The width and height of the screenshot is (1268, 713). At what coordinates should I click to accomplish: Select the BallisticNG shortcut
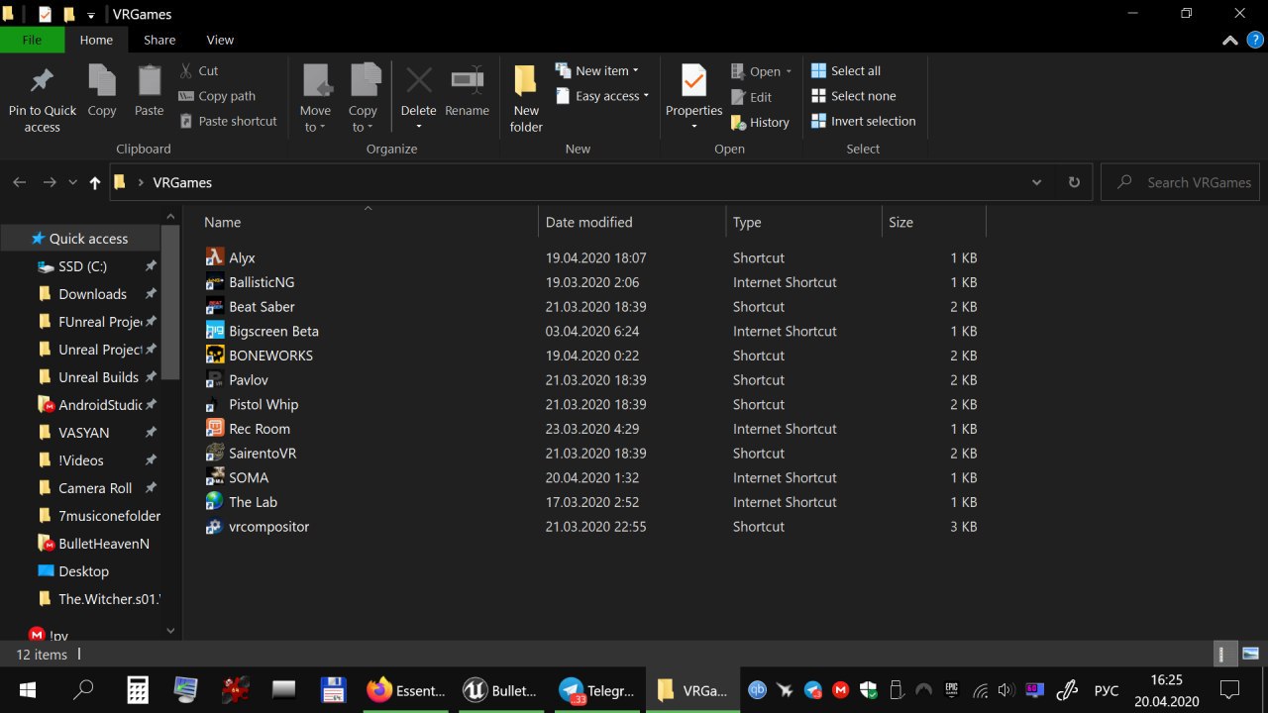click(250, 282)
